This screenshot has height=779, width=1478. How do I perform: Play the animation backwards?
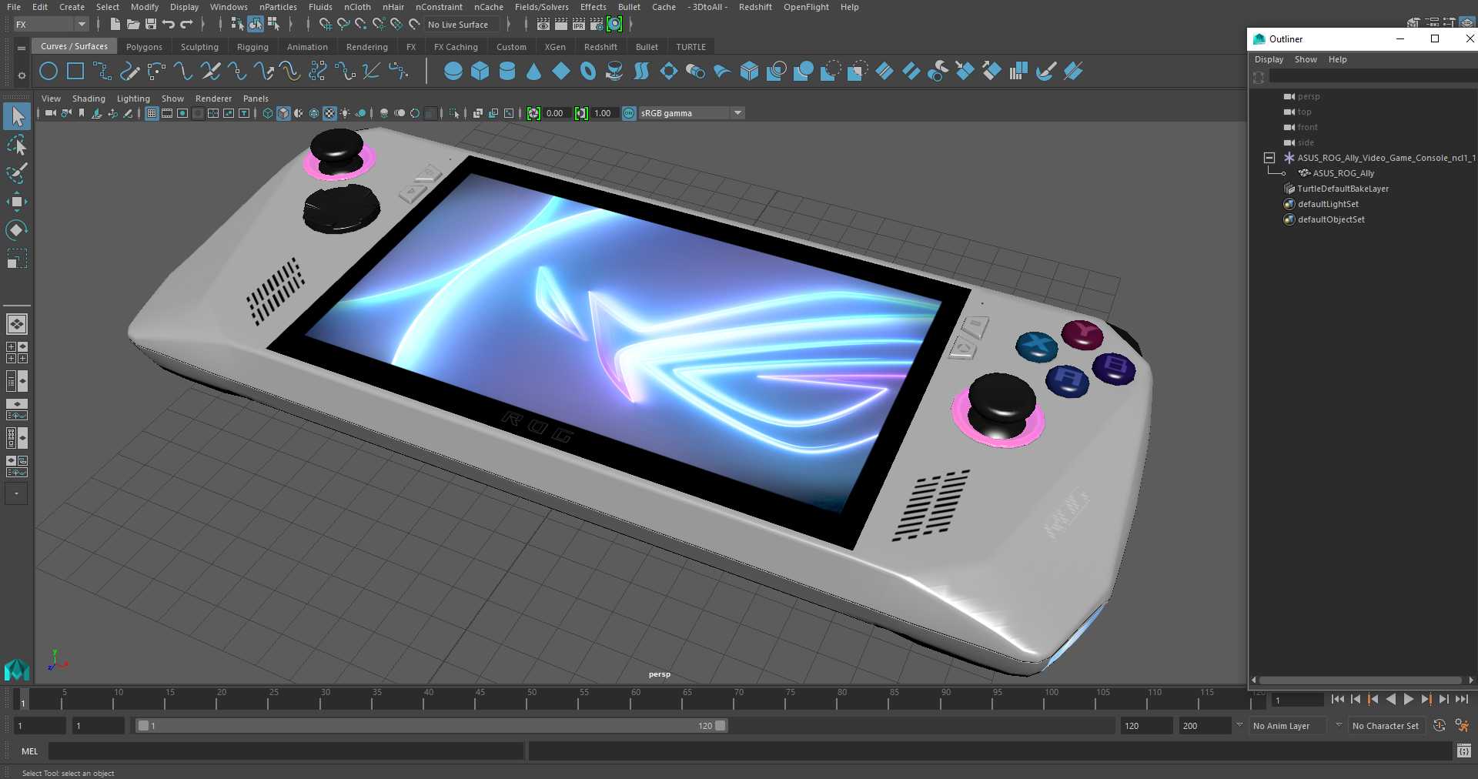[x=1390, y=699]
